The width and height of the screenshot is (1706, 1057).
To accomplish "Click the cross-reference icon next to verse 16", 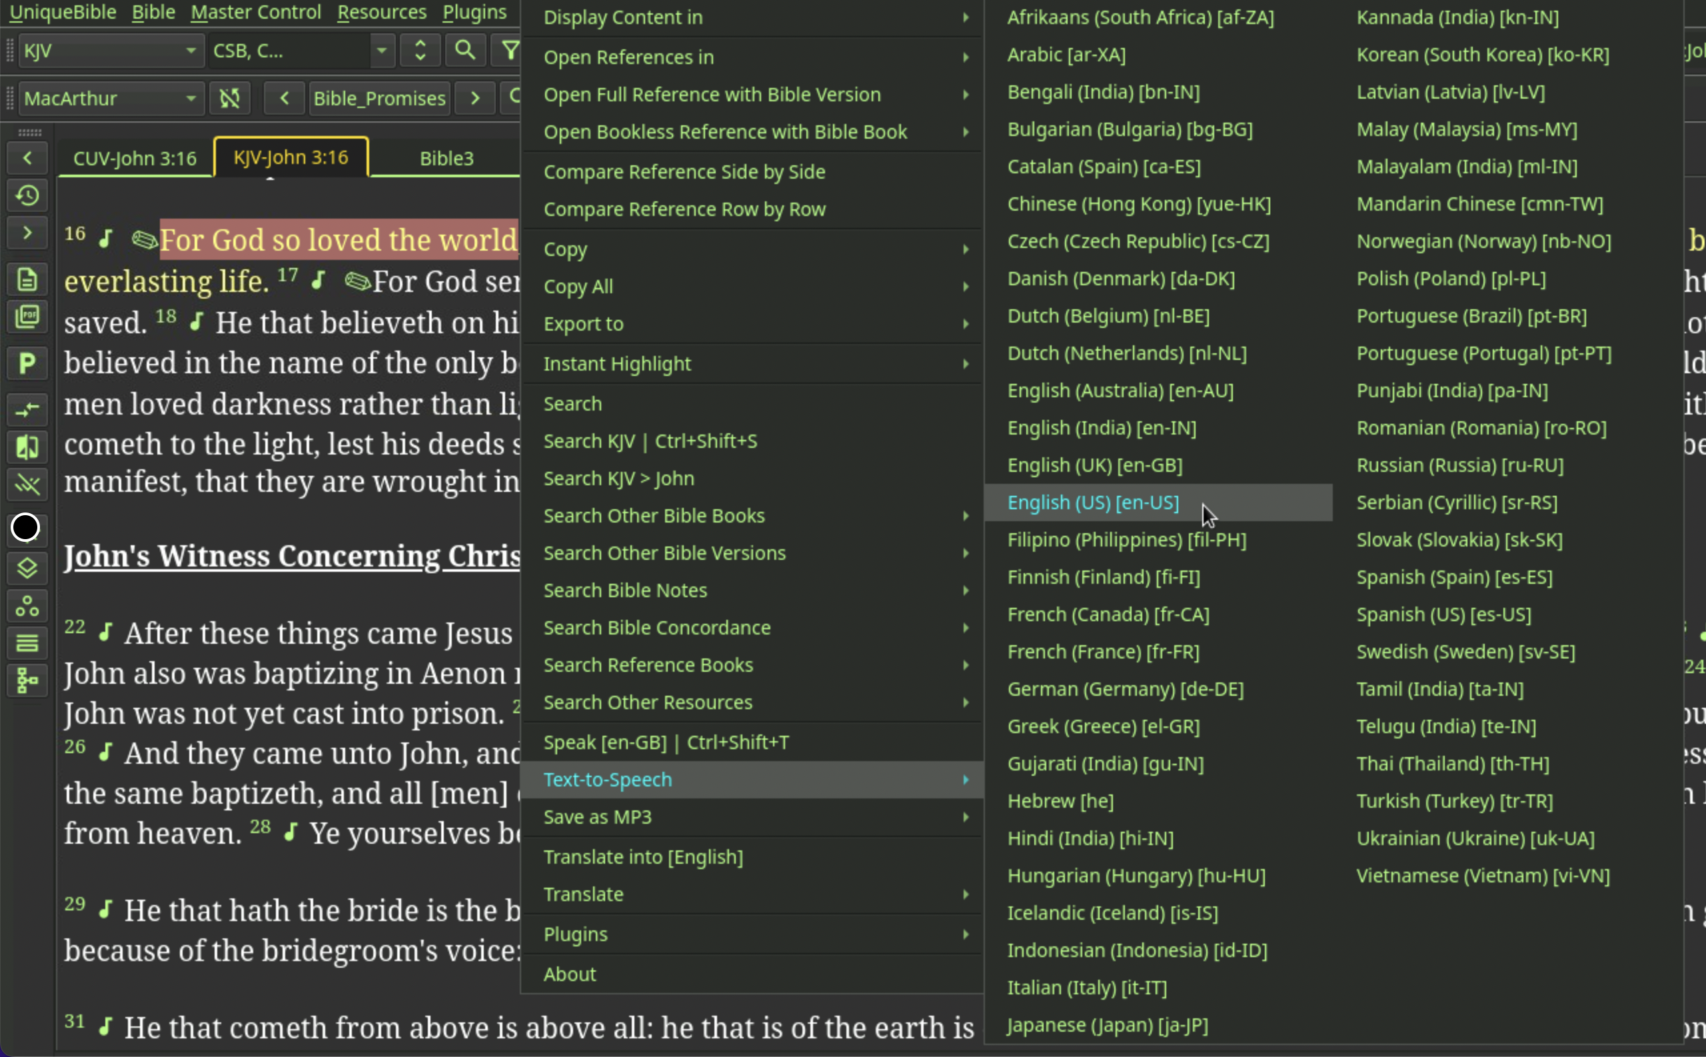I will click(x=144, y=240).
